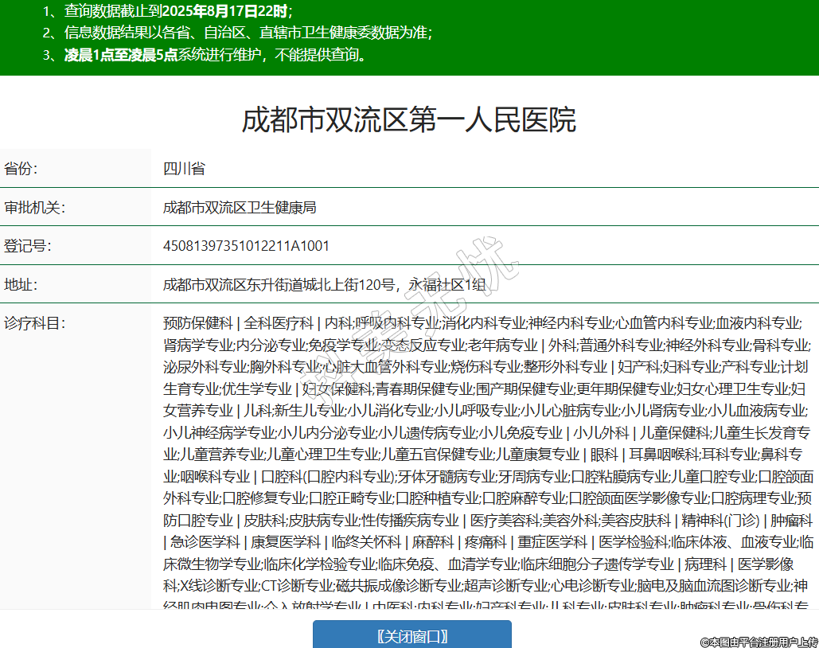Click the 审批机关 row label
This screenshot has width=819, height=648.
(34, 208)
